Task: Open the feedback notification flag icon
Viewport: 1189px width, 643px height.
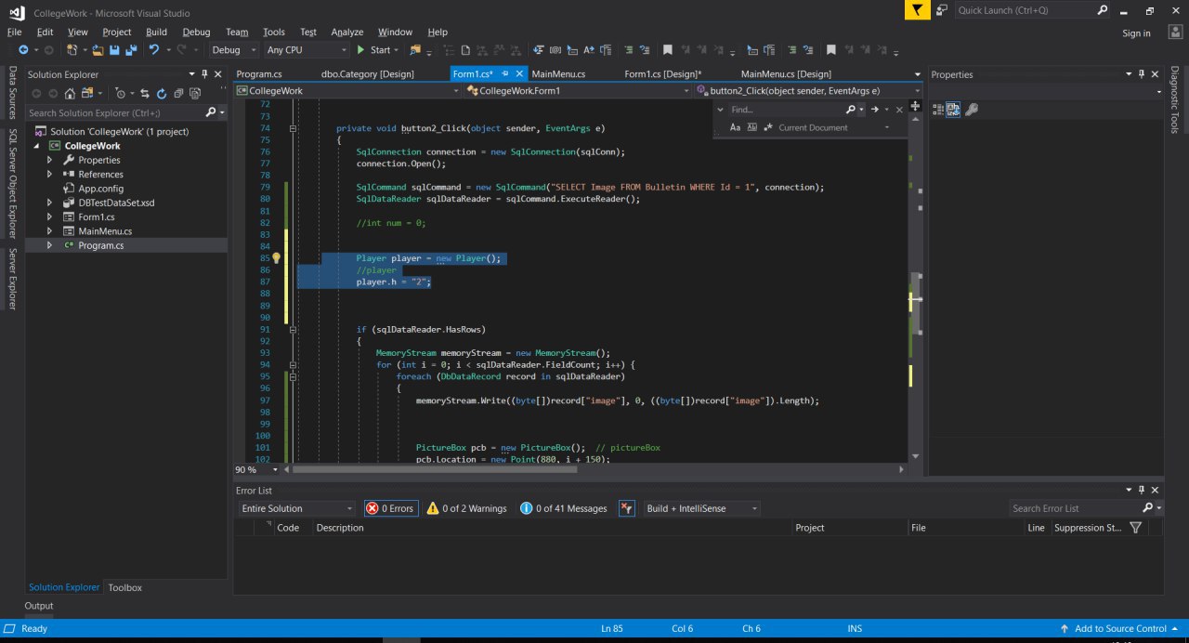Action: click(x=917, y=10)
